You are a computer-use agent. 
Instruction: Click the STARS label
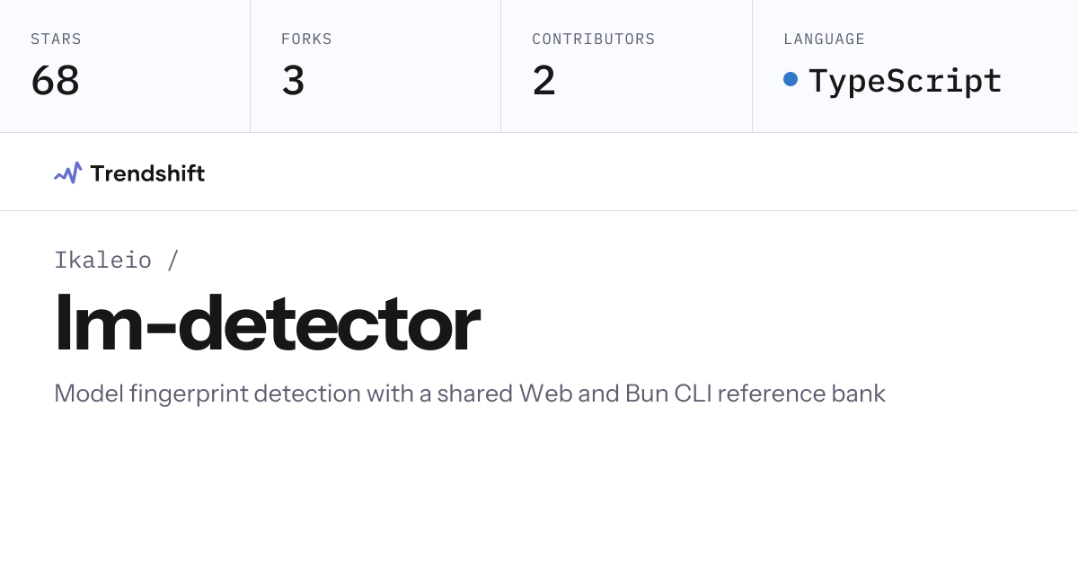pyautogui.click(x=56, y=40)
